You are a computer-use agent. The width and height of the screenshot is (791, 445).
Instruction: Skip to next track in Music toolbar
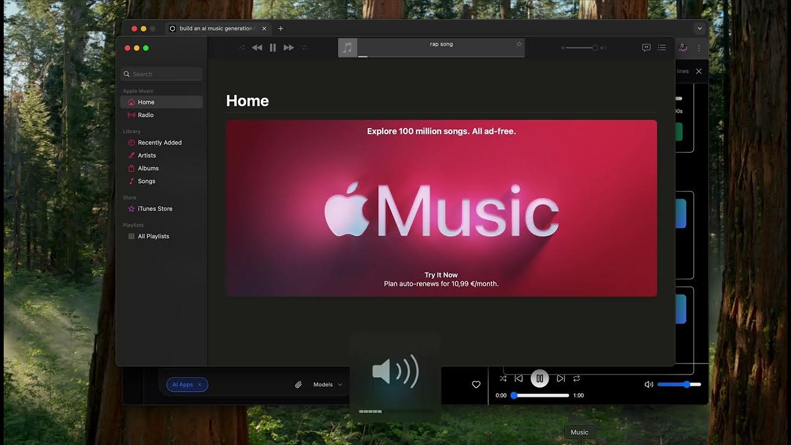(x=289, y=48)
